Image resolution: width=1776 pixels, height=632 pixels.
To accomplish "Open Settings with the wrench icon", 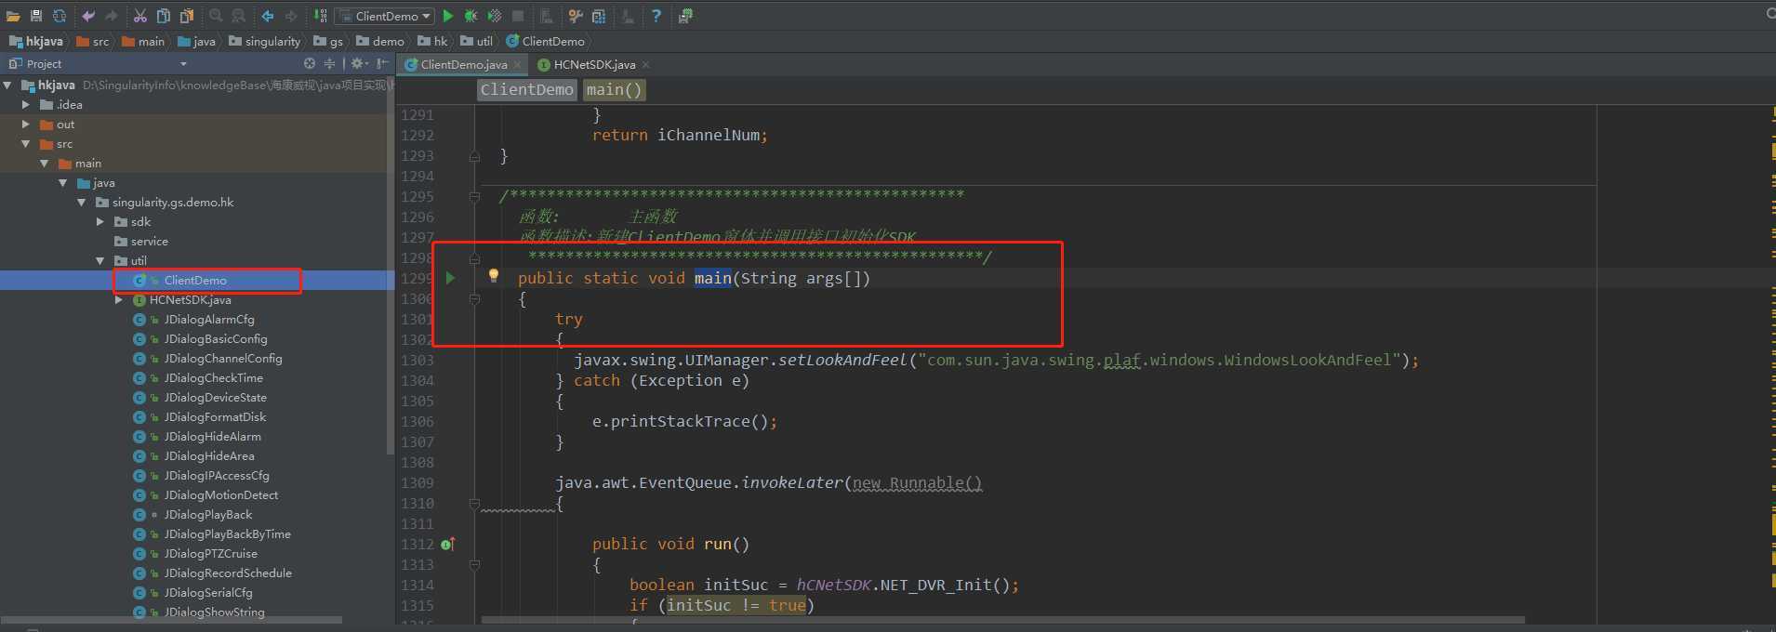I will (576, 16).
